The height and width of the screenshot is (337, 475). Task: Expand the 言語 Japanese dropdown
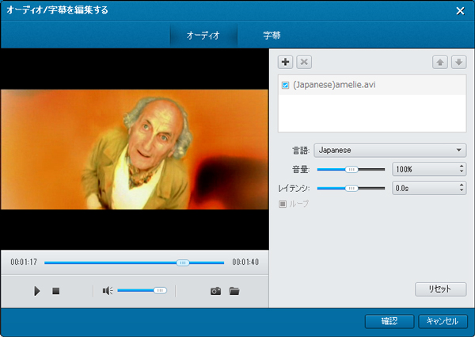pos(459,150)
